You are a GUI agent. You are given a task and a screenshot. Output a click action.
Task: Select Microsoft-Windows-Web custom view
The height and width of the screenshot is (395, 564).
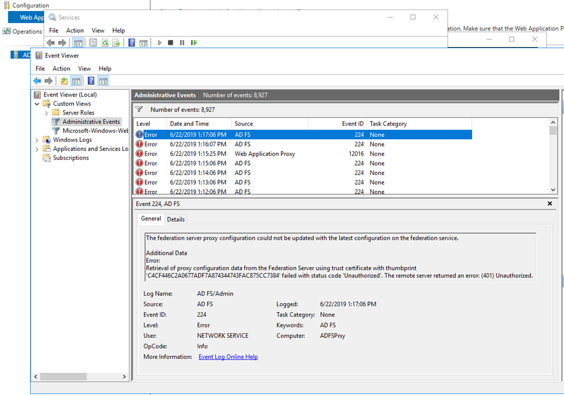click(95, 130)
